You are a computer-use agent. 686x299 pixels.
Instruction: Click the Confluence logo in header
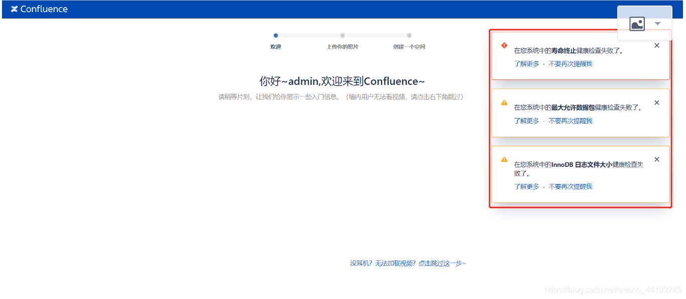pos(39,9)
